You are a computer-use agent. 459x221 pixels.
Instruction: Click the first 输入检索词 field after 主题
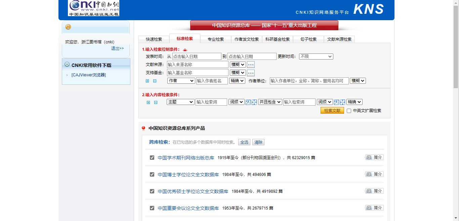(211, 102)
